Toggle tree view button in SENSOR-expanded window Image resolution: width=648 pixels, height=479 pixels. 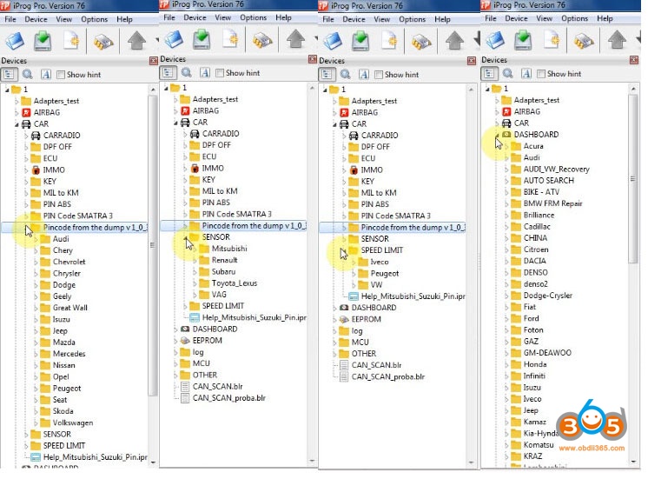tap(169, 73)
